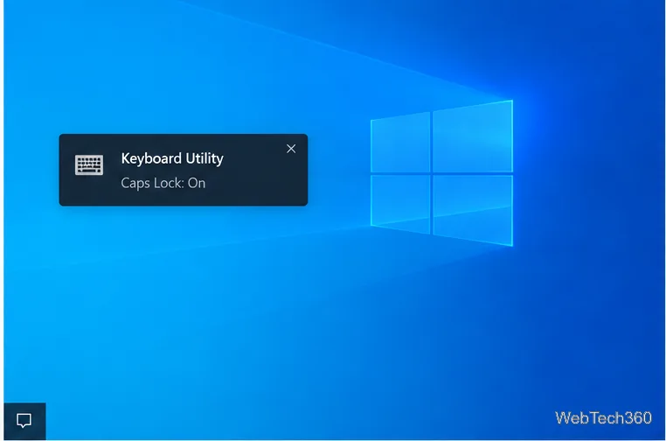Select the "Keyboard Utility" notification title
The image size is (666, 441).
coord(172,158)
